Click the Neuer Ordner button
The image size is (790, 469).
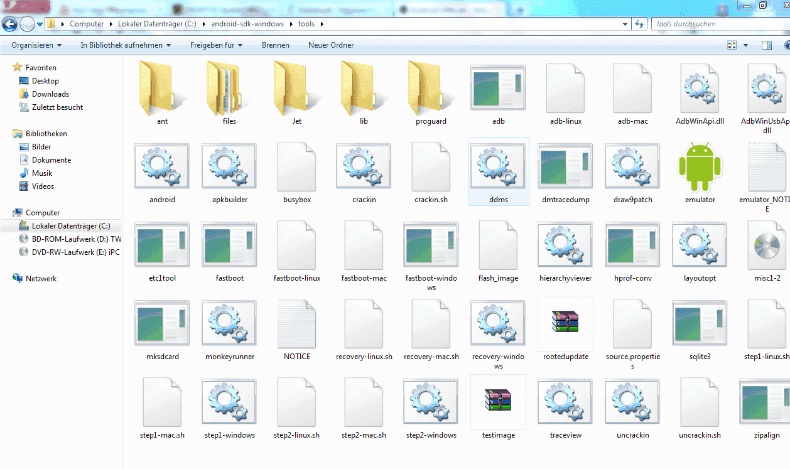331,45
